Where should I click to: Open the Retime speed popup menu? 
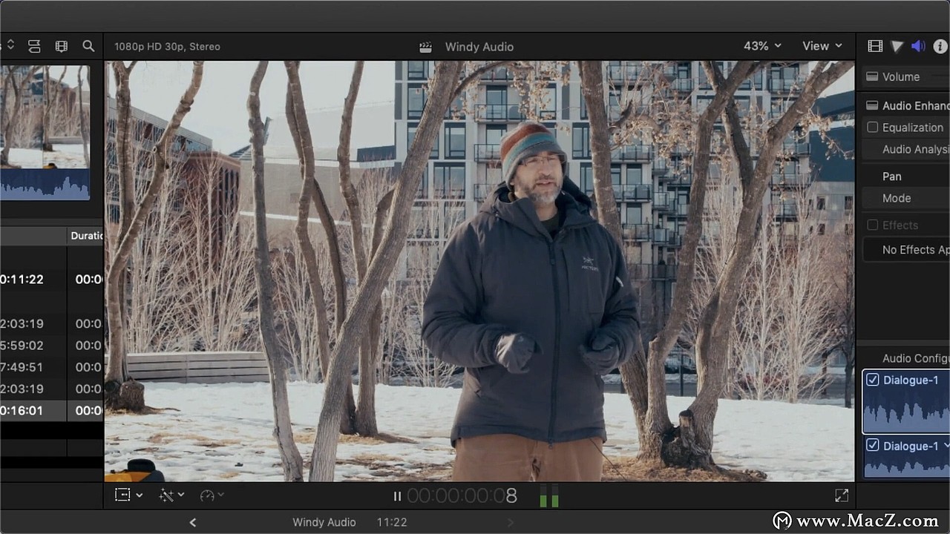tap(212, 495)
